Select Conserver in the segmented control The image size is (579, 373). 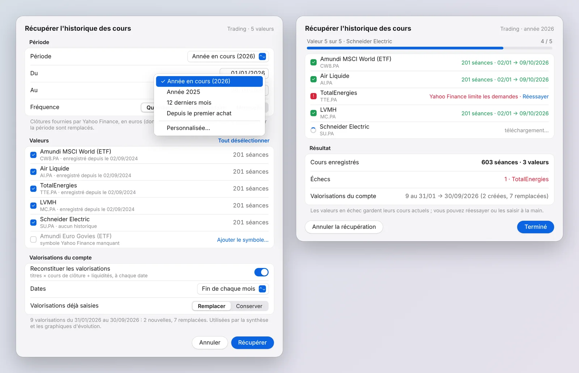click(249, 306)
